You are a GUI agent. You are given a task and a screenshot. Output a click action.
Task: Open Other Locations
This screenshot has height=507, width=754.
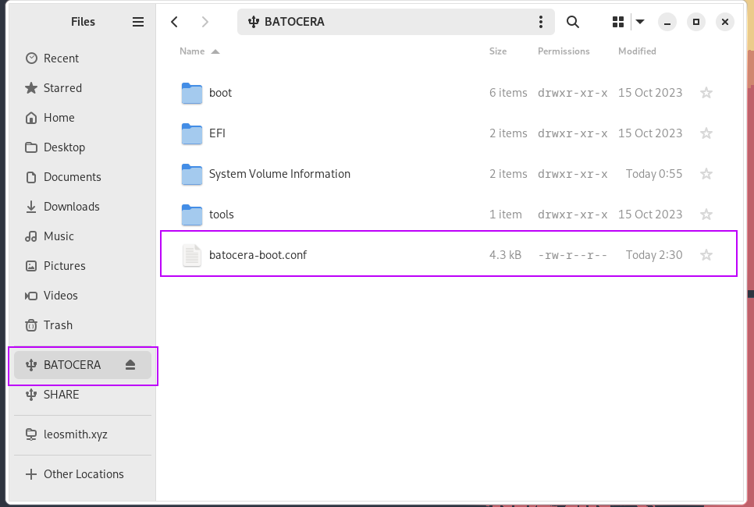pyautogui.click(x=84, y=474)
